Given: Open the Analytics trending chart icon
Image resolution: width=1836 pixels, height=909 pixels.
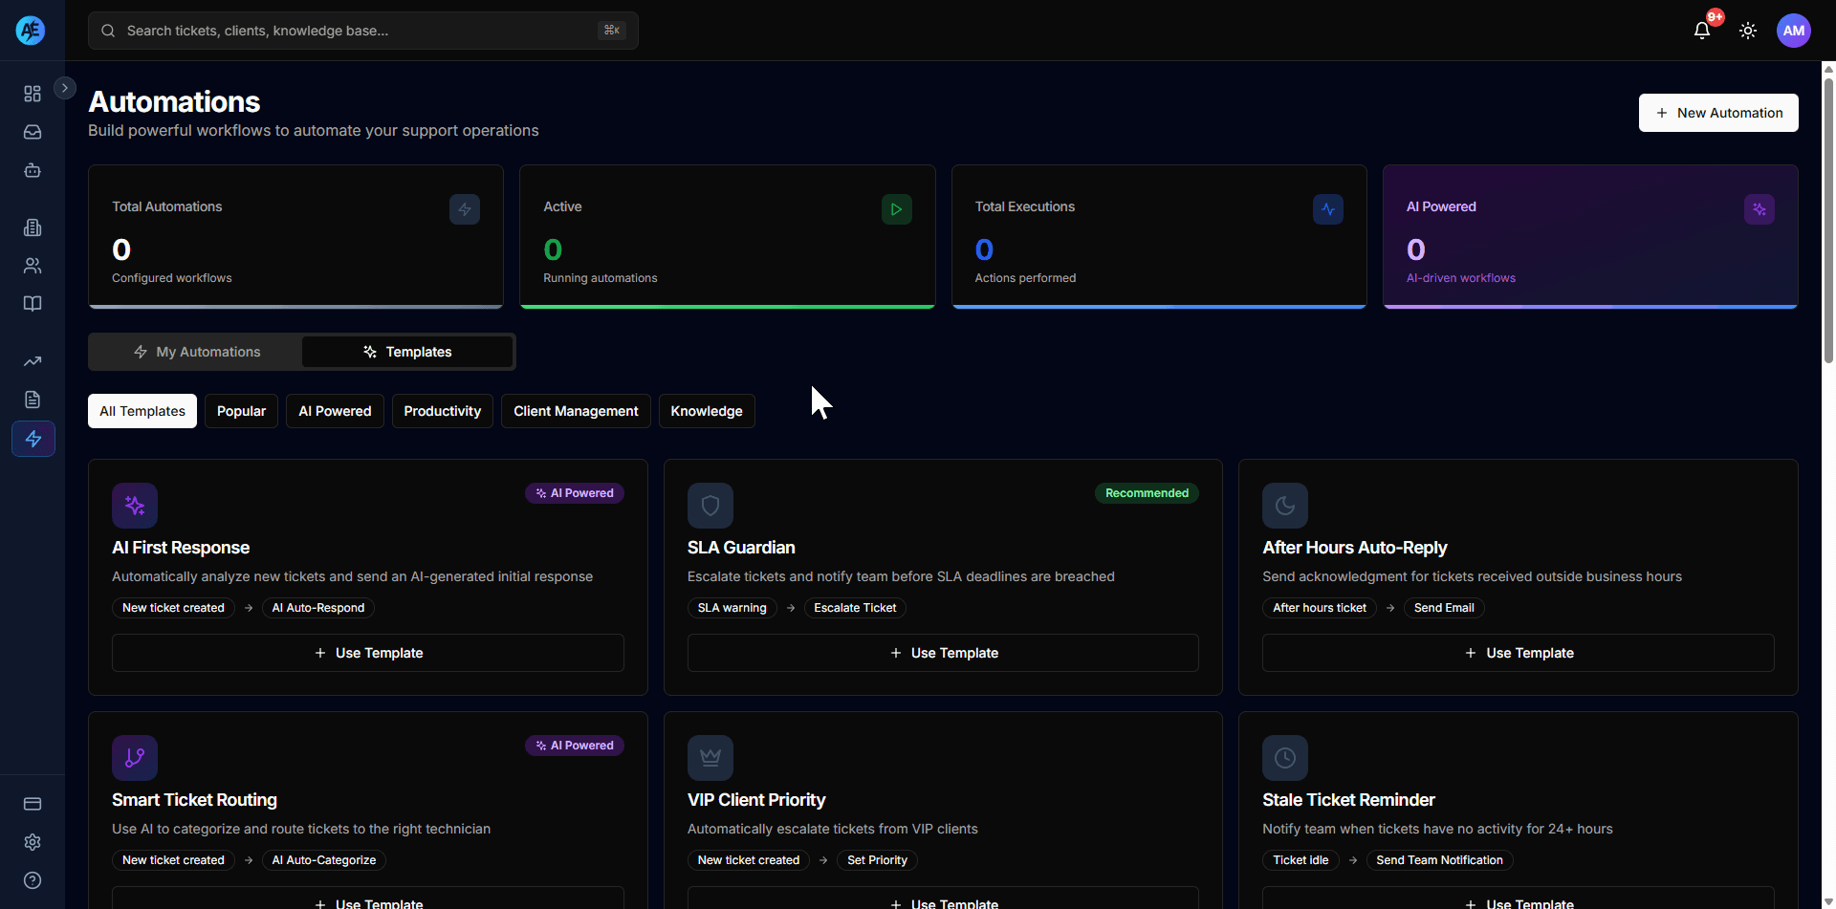Looking at the screenshot, I should (x=33, y=361).
